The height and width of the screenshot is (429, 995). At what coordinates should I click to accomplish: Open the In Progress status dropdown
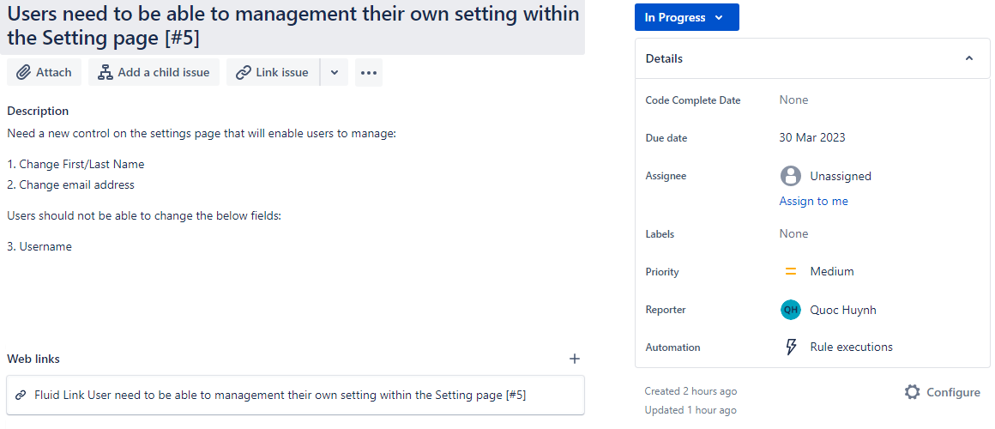[x=686, y=17]
